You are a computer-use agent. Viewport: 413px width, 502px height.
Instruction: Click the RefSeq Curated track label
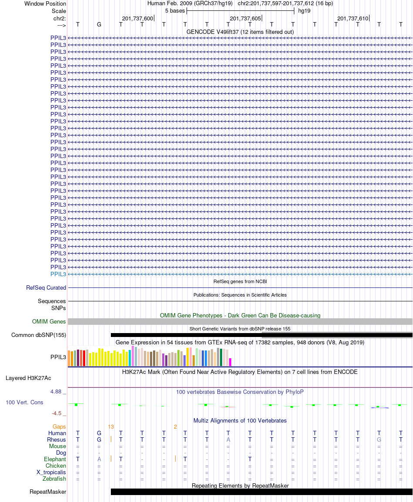pos(46,287)
